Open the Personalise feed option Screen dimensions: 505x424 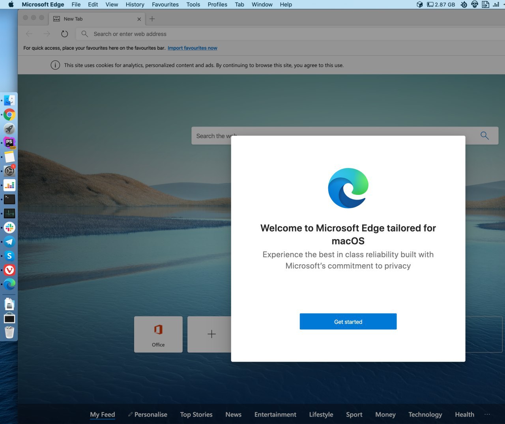[148, 415]
